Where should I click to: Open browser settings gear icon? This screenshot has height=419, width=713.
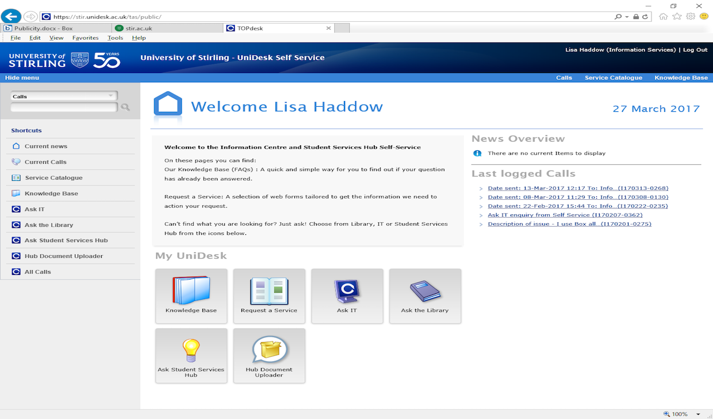click(x=691, y=17)
